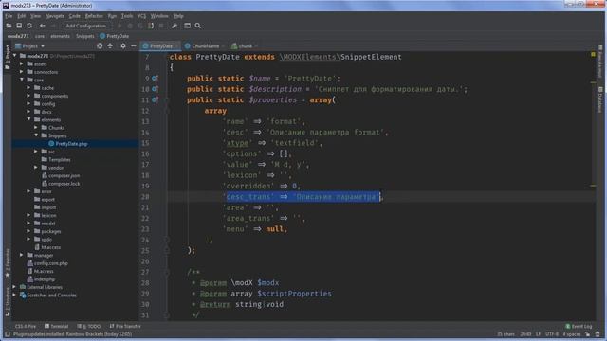
Task: Open the Navigate menu
Action: 55,16
